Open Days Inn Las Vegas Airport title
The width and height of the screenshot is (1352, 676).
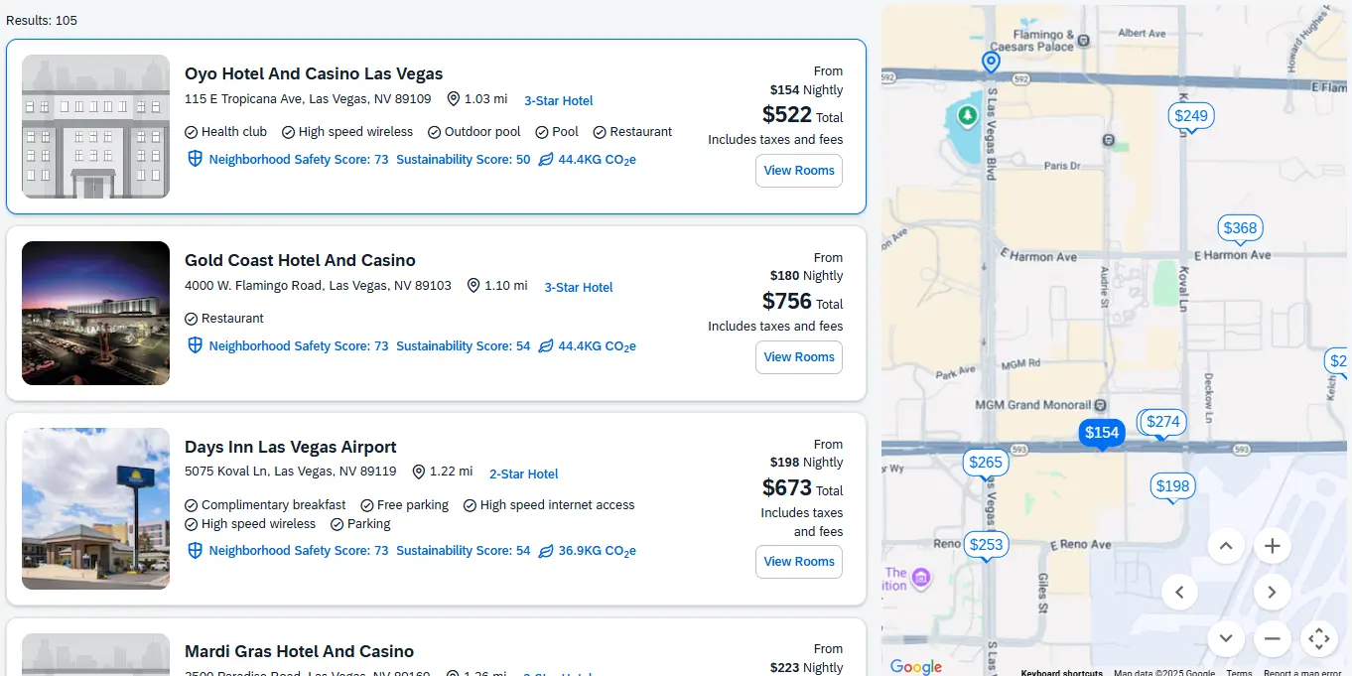tap(291, 447)
